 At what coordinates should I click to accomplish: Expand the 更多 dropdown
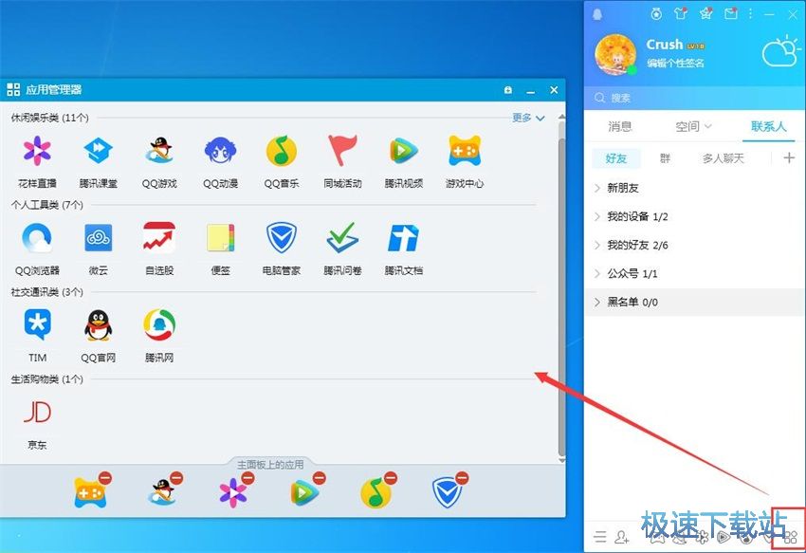pos(528,118)
